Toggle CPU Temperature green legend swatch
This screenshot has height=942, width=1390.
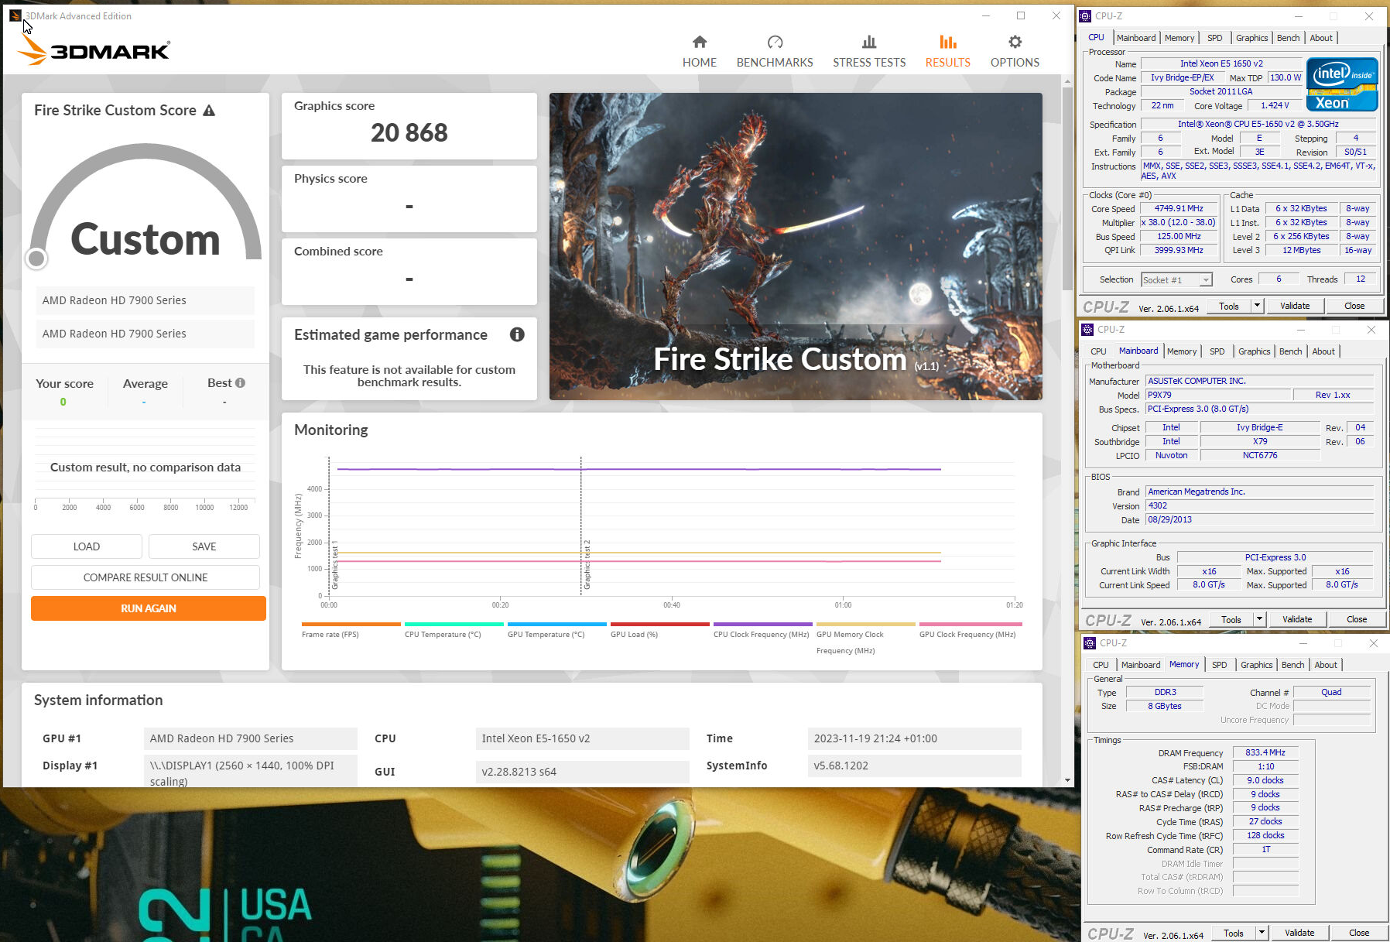click(x=454, y=624)
